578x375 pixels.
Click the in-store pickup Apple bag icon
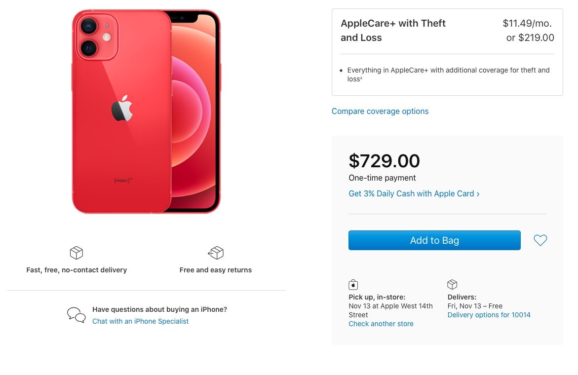click(353, 285)
